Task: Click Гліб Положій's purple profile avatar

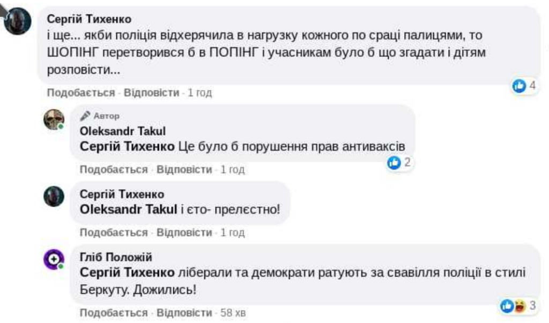Action: coord(54,260)
